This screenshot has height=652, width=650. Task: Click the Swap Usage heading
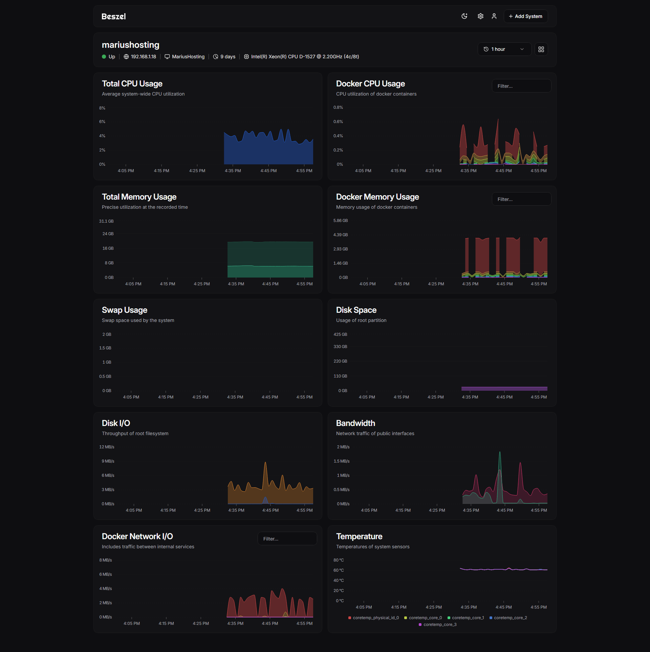point(125,310)
